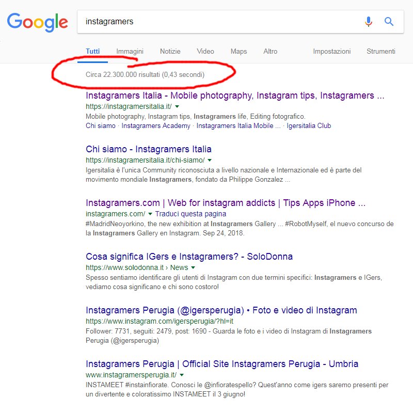Screen dimensions: 413x413
Task: Open Instagramers Perugia Official Site result
Action: click(x=222, y=364)
